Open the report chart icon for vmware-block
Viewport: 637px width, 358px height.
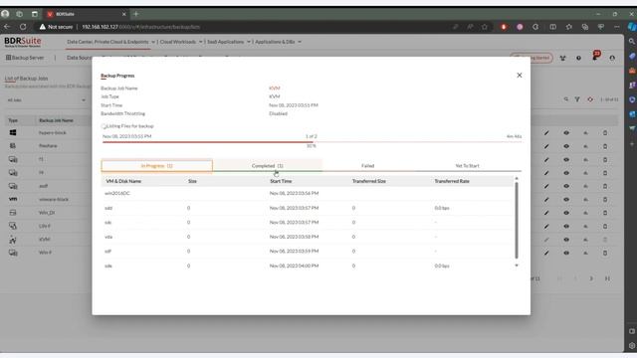tap(585, 200)
